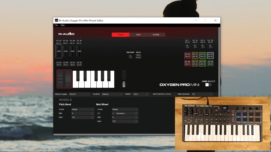Click the PRESET NAME field
The width and height of the screenshot is (271, 152).
point(79,94)
